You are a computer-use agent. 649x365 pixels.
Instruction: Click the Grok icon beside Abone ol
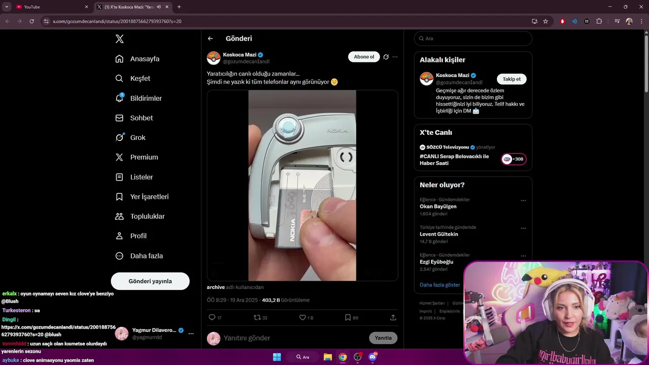[386, 57]
